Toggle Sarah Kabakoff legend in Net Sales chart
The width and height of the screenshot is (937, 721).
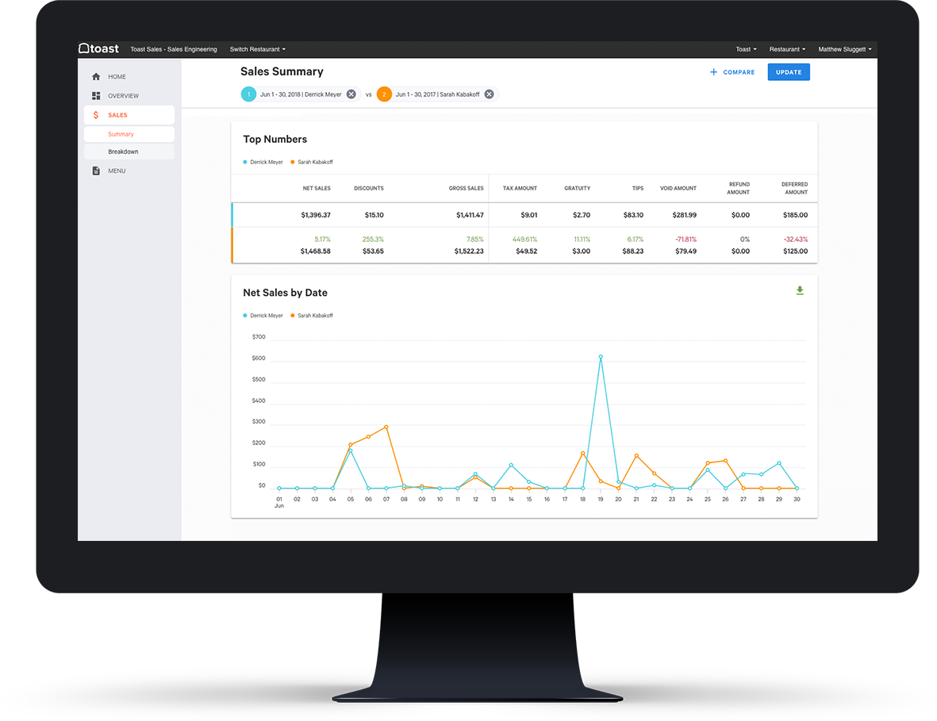(x=311, y=316)
